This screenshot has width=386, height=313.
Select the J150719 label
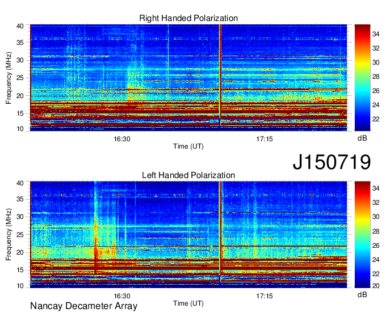point(332,162)
